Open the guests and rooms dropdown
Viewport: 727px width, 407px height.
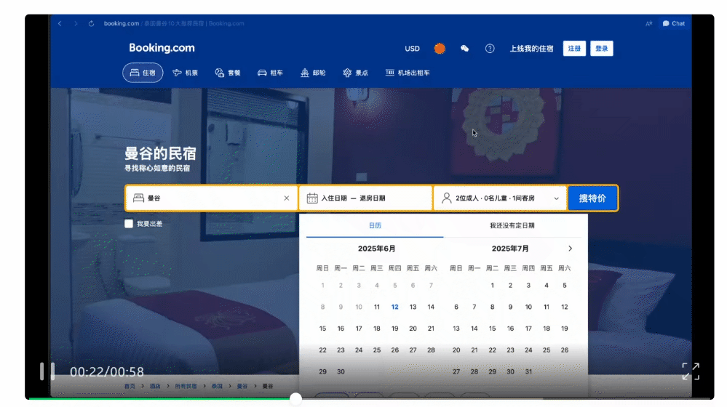point(500,198)
